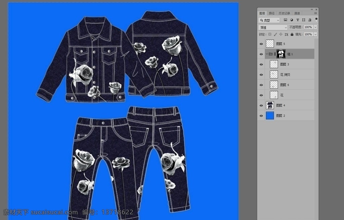Toggle visibility of the 花 layer
Image resolution: width=344 pixels, height=220 pixels.
pos(261,95)
